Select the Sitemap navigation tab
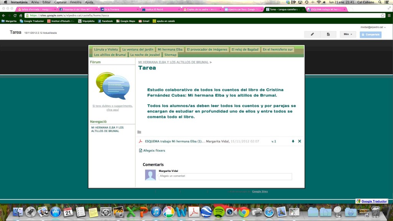Image resolution: width=393 pixels, height=221 pixels. point(170,55)
